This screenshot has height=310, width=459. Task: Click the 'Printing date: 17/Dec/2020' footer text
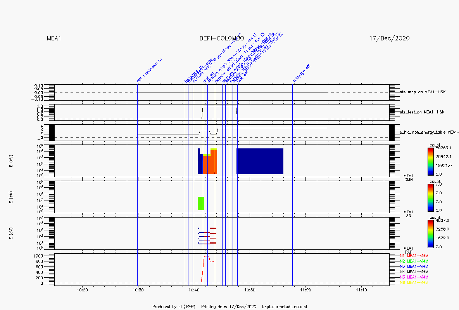229,307
